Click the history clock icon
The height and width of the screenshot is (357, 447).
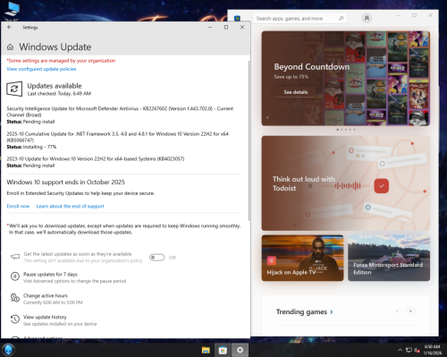click(15, 319)
